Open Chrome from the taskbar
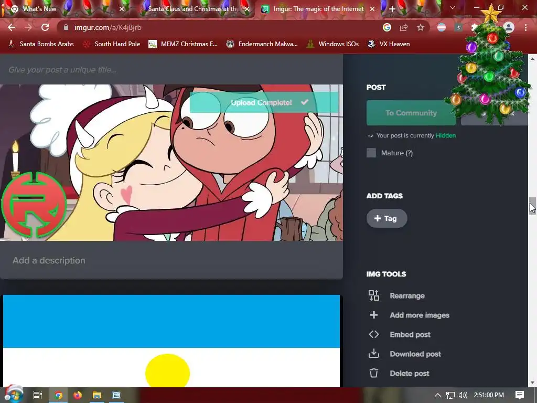 tap(59, 396)
